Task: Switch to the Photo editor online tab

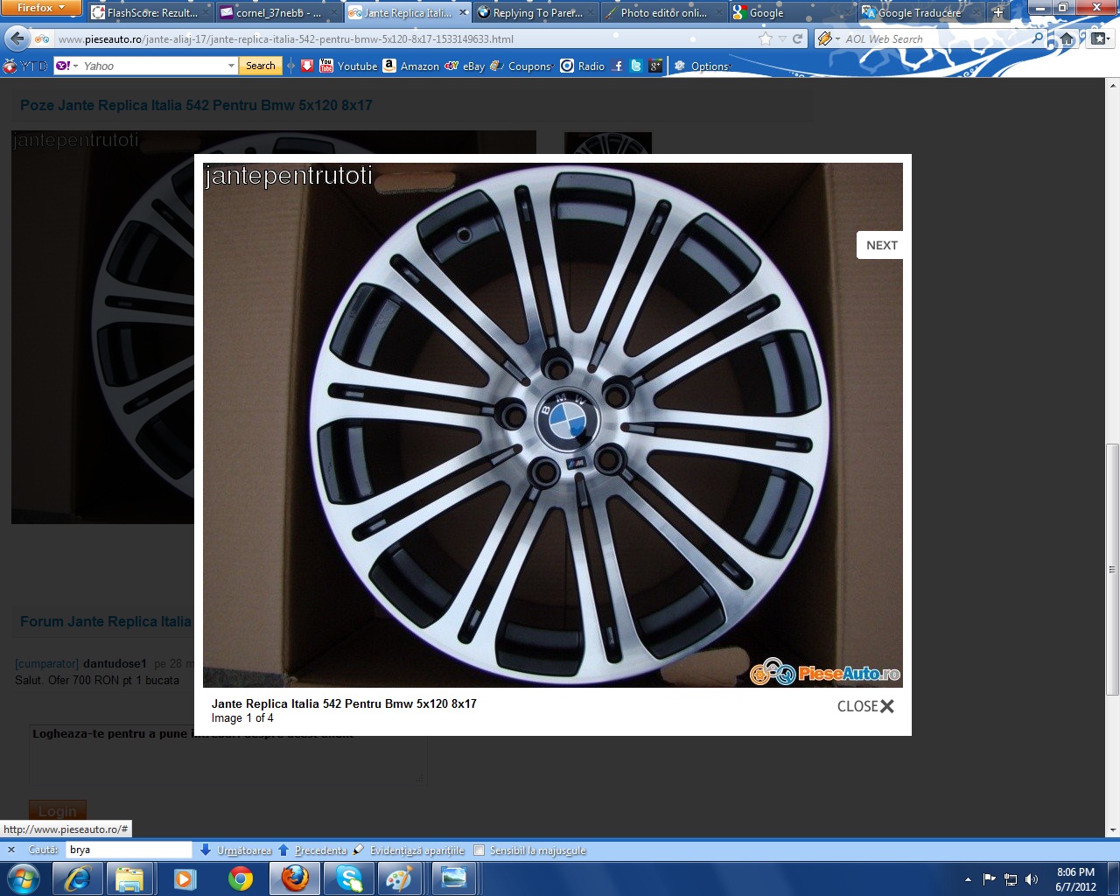Action: coord(663,12)
